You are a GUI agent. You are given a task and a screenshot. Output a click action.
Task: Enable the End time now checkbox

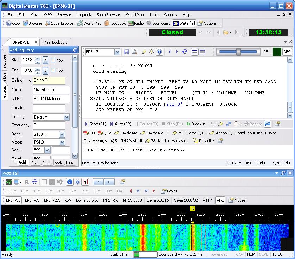(x=53, y=70)
